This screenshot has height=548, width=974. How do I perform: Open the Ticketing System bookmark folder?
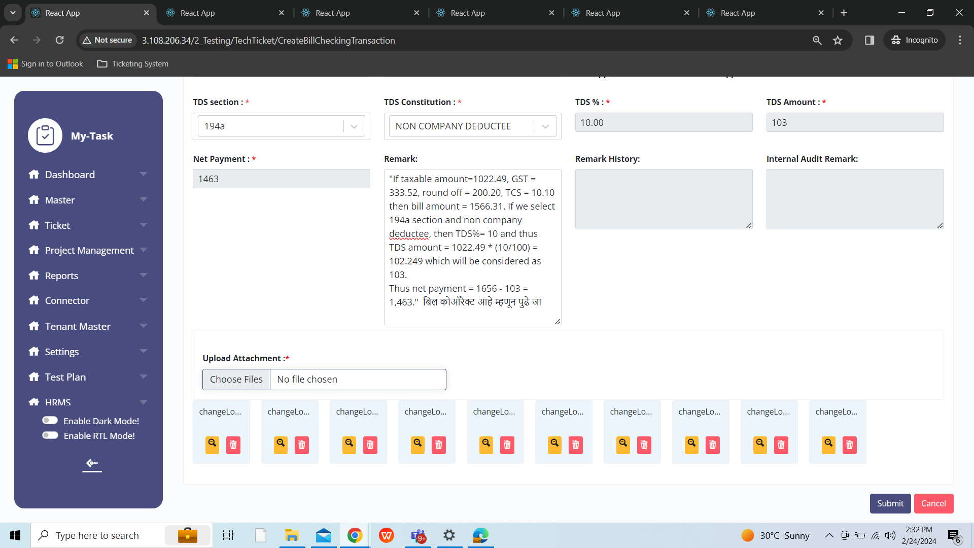coord(132,63)
